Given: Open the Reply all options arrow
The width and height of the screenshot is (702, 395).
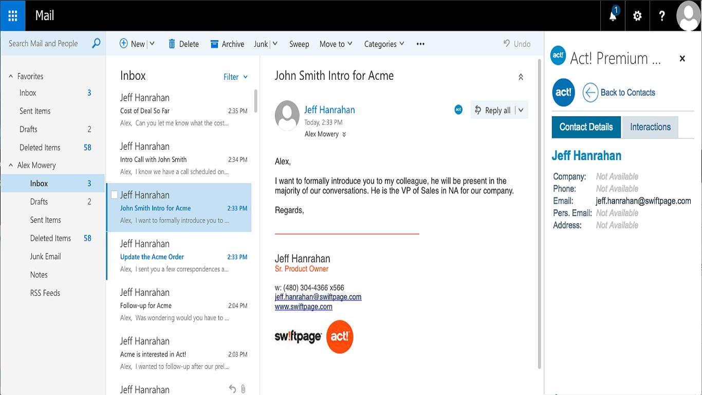Looking at the screenshot, I should 521,110.
